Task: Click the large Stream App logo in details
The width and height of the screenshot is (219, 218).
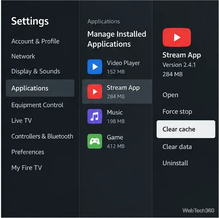Action: (x=177, y=37)
